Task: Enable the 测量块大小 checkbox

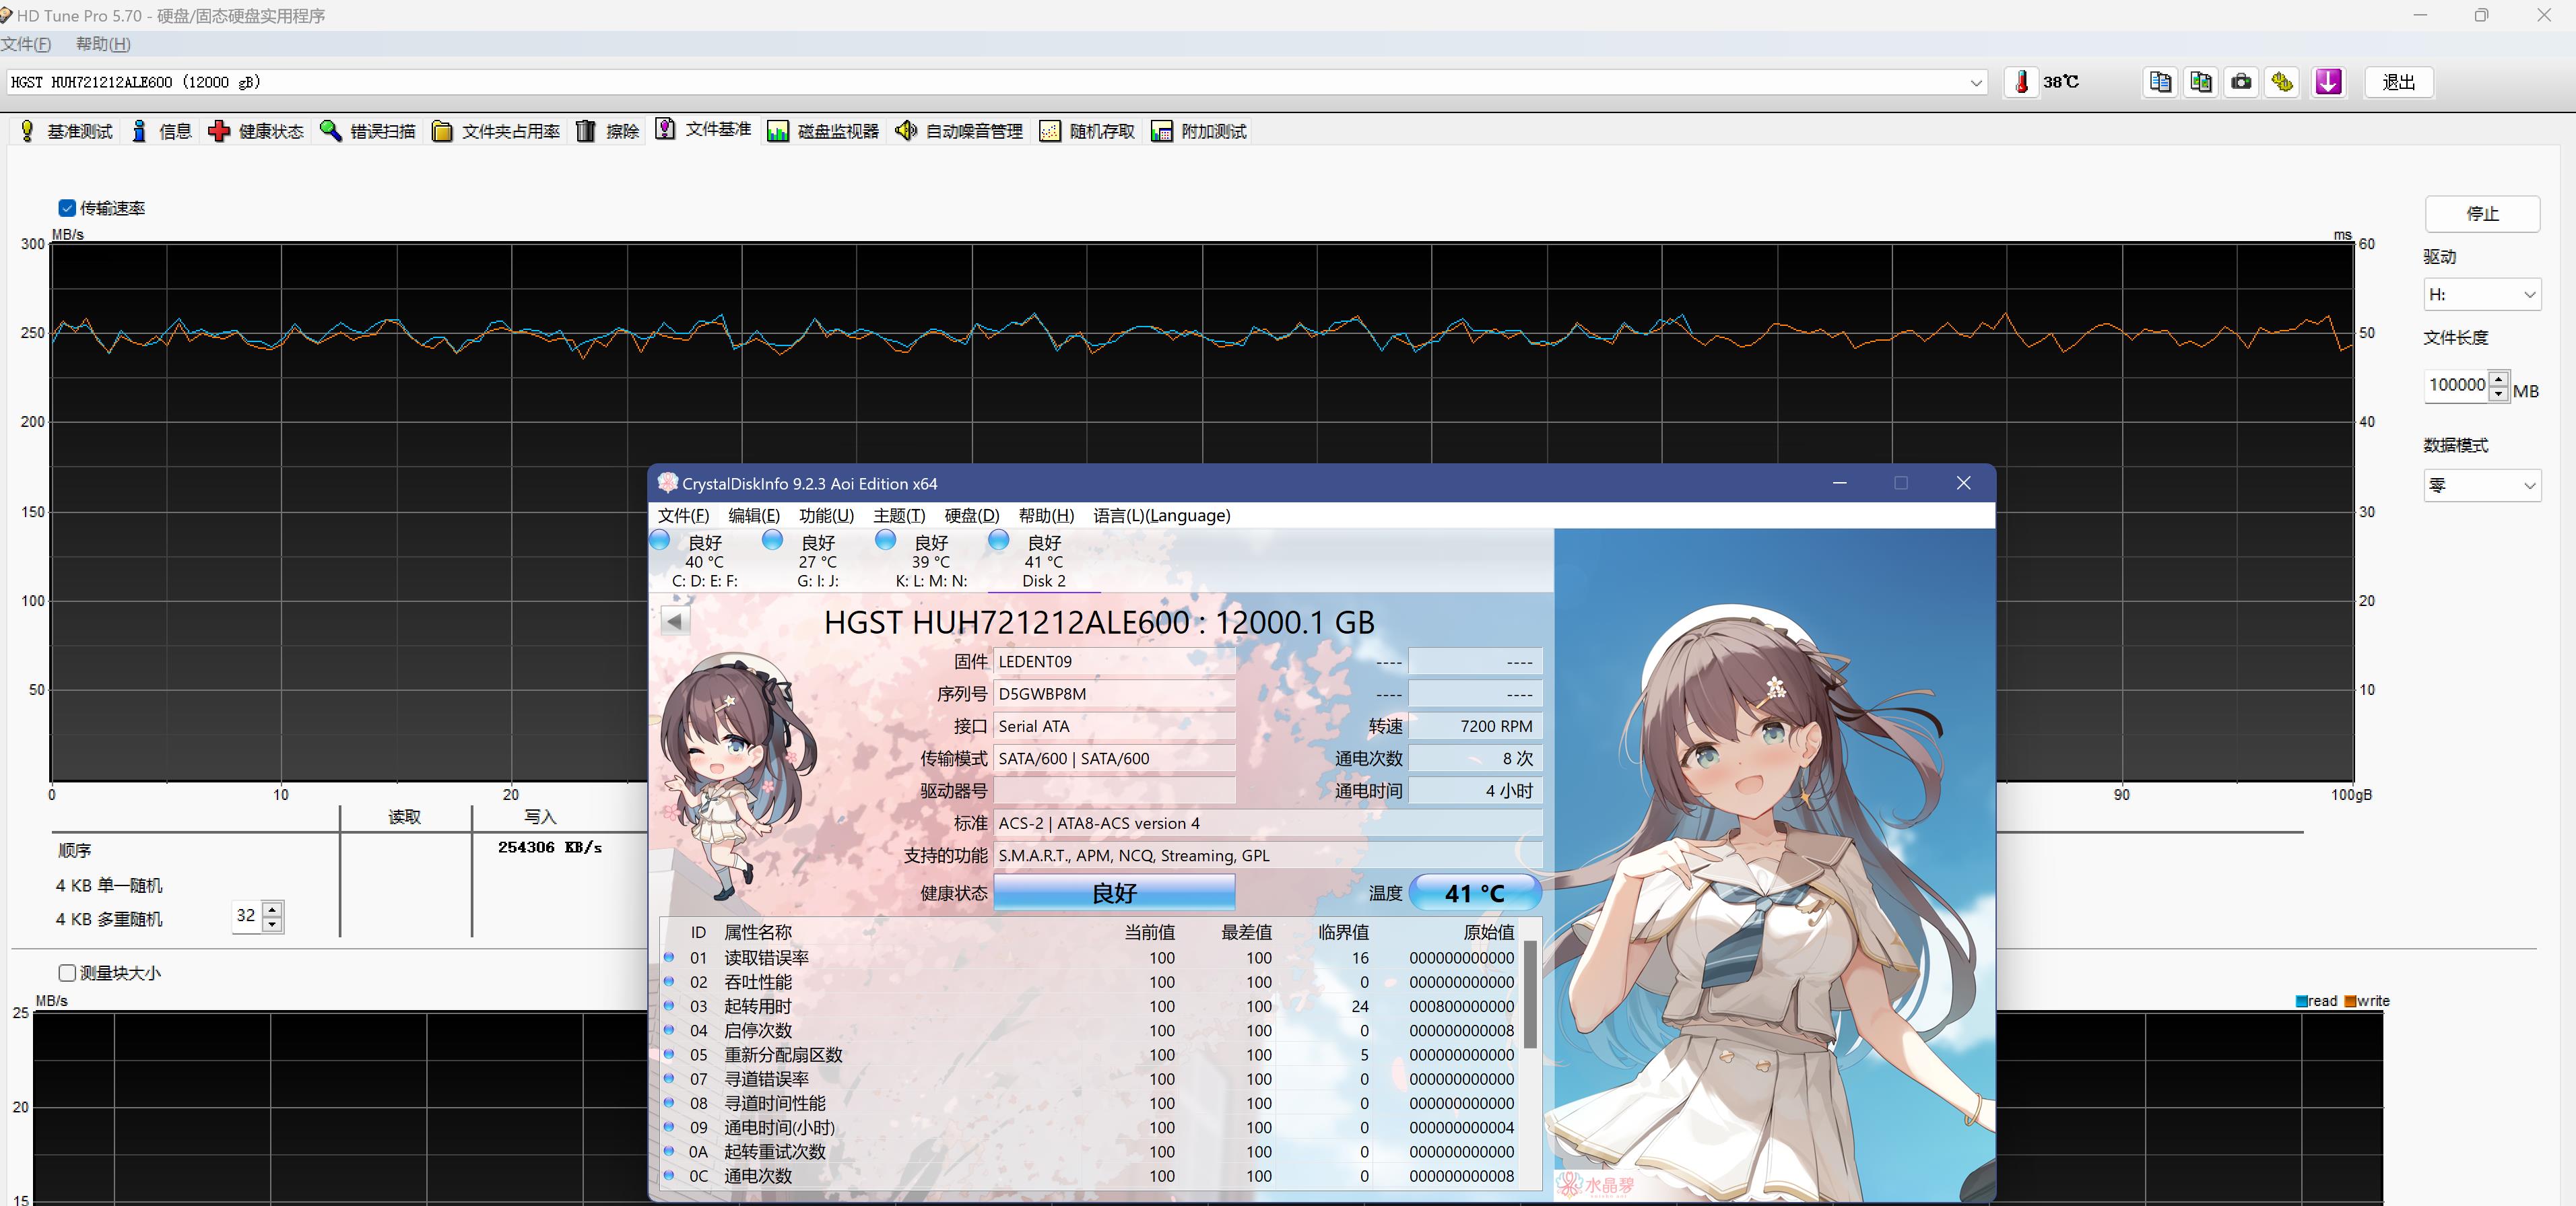Action: pyautogui.click(x=67, y=972)
